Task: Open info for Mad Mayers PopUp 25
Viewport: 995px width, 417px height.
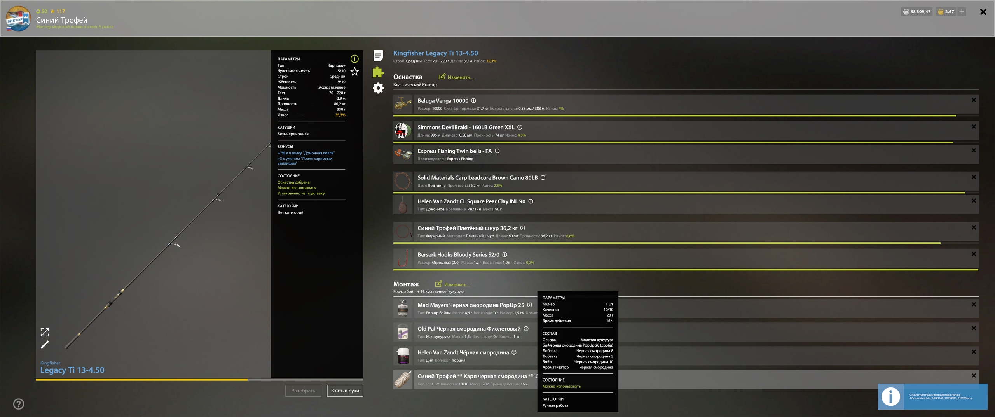Action: point(529,305)
